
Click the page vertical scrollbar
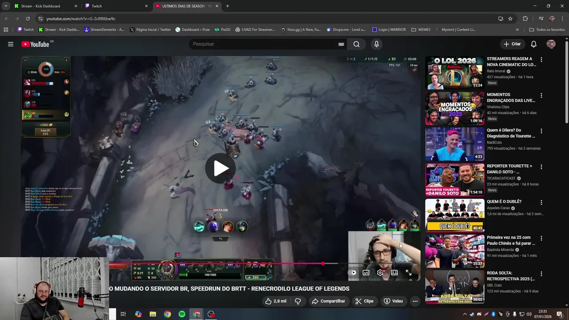566,82
